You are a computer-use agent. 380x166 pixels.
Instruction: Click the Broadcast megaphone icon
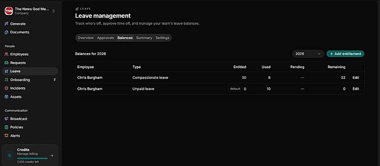point(6,119)
